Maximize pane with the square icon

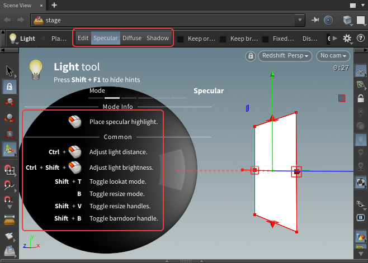[353, 6]
